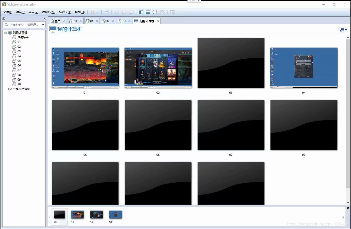Close the 主页 tab
Screen dimensions: 351x229
[x=64, y=21]
